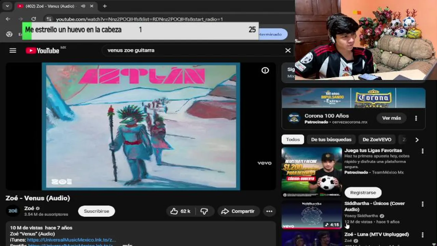
Task: Go back in browser history
Action: [8, 19]
